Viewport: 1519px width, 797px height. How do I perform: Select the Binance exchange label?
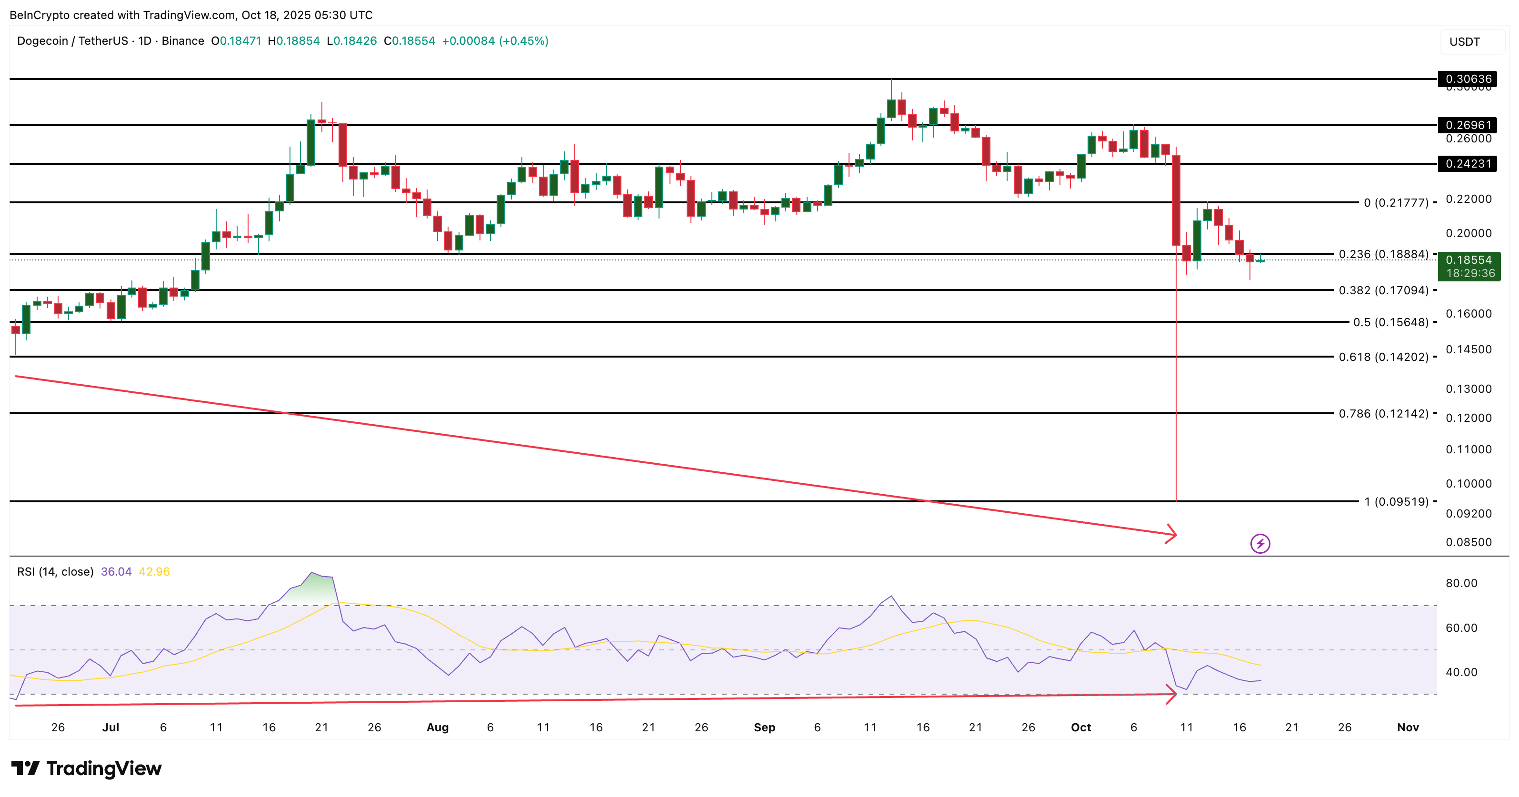pyautogui.click(x=183, y=41)
